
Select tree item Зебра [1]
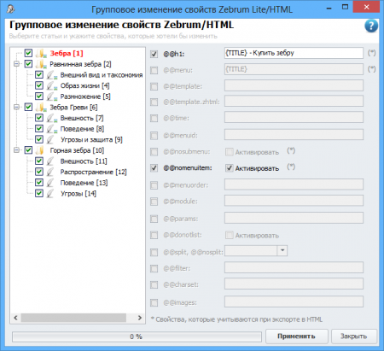[x=67, y=53]
